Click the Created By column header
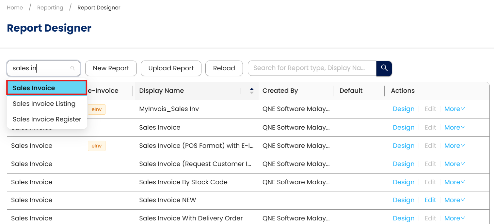 [280, 91]
